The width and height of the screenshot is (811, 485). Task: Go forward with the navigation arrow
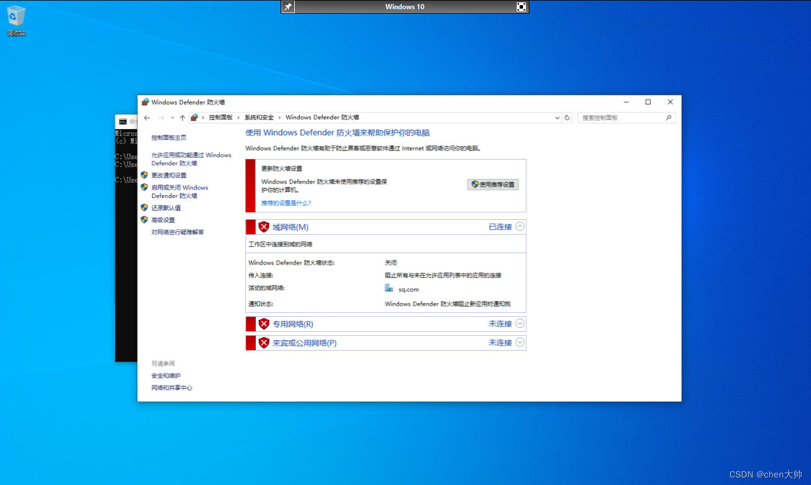click(x=161, y=118)
